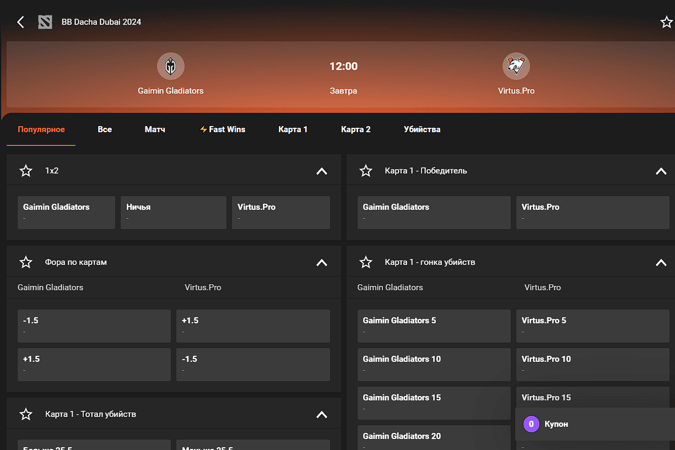
Task: Select Gaimin Gladiators -1.5 handicap
Action: click(x=94, y=326)
